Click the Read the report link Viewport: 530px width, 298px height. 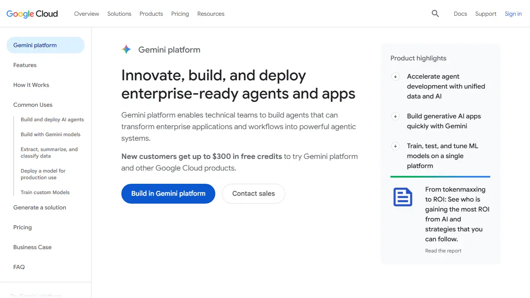(x=443, y=251)
